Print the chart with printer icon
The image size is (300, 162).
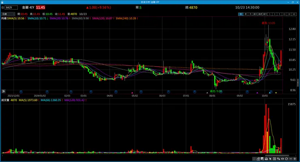[x=266, y=159]
